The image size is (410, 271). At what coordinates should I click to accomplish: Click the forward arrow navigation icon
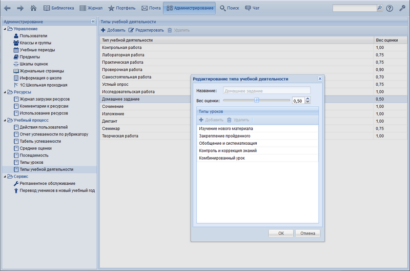[x=20, y=8]
